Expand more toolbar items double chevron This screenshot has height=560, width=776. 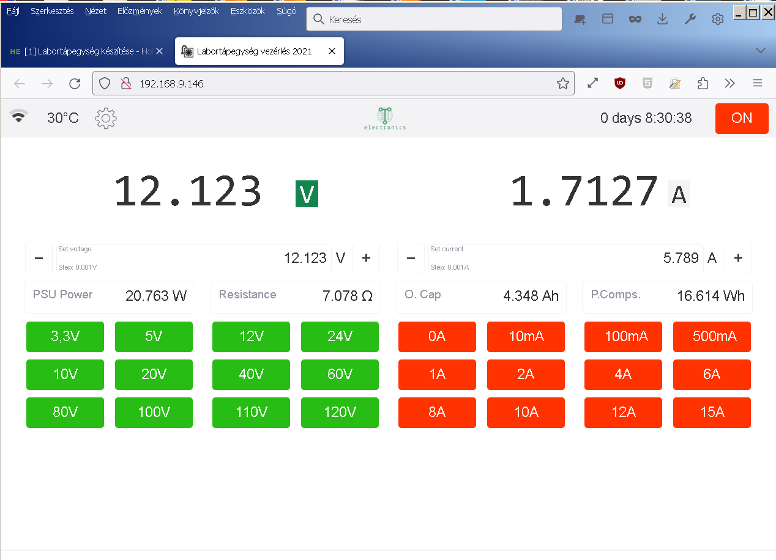pos(729,84)
